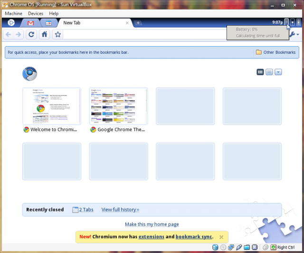The width and height of the screenshot is (304, 253).
Task: Open the pinned Calendar tab
Action: [48, 23]
